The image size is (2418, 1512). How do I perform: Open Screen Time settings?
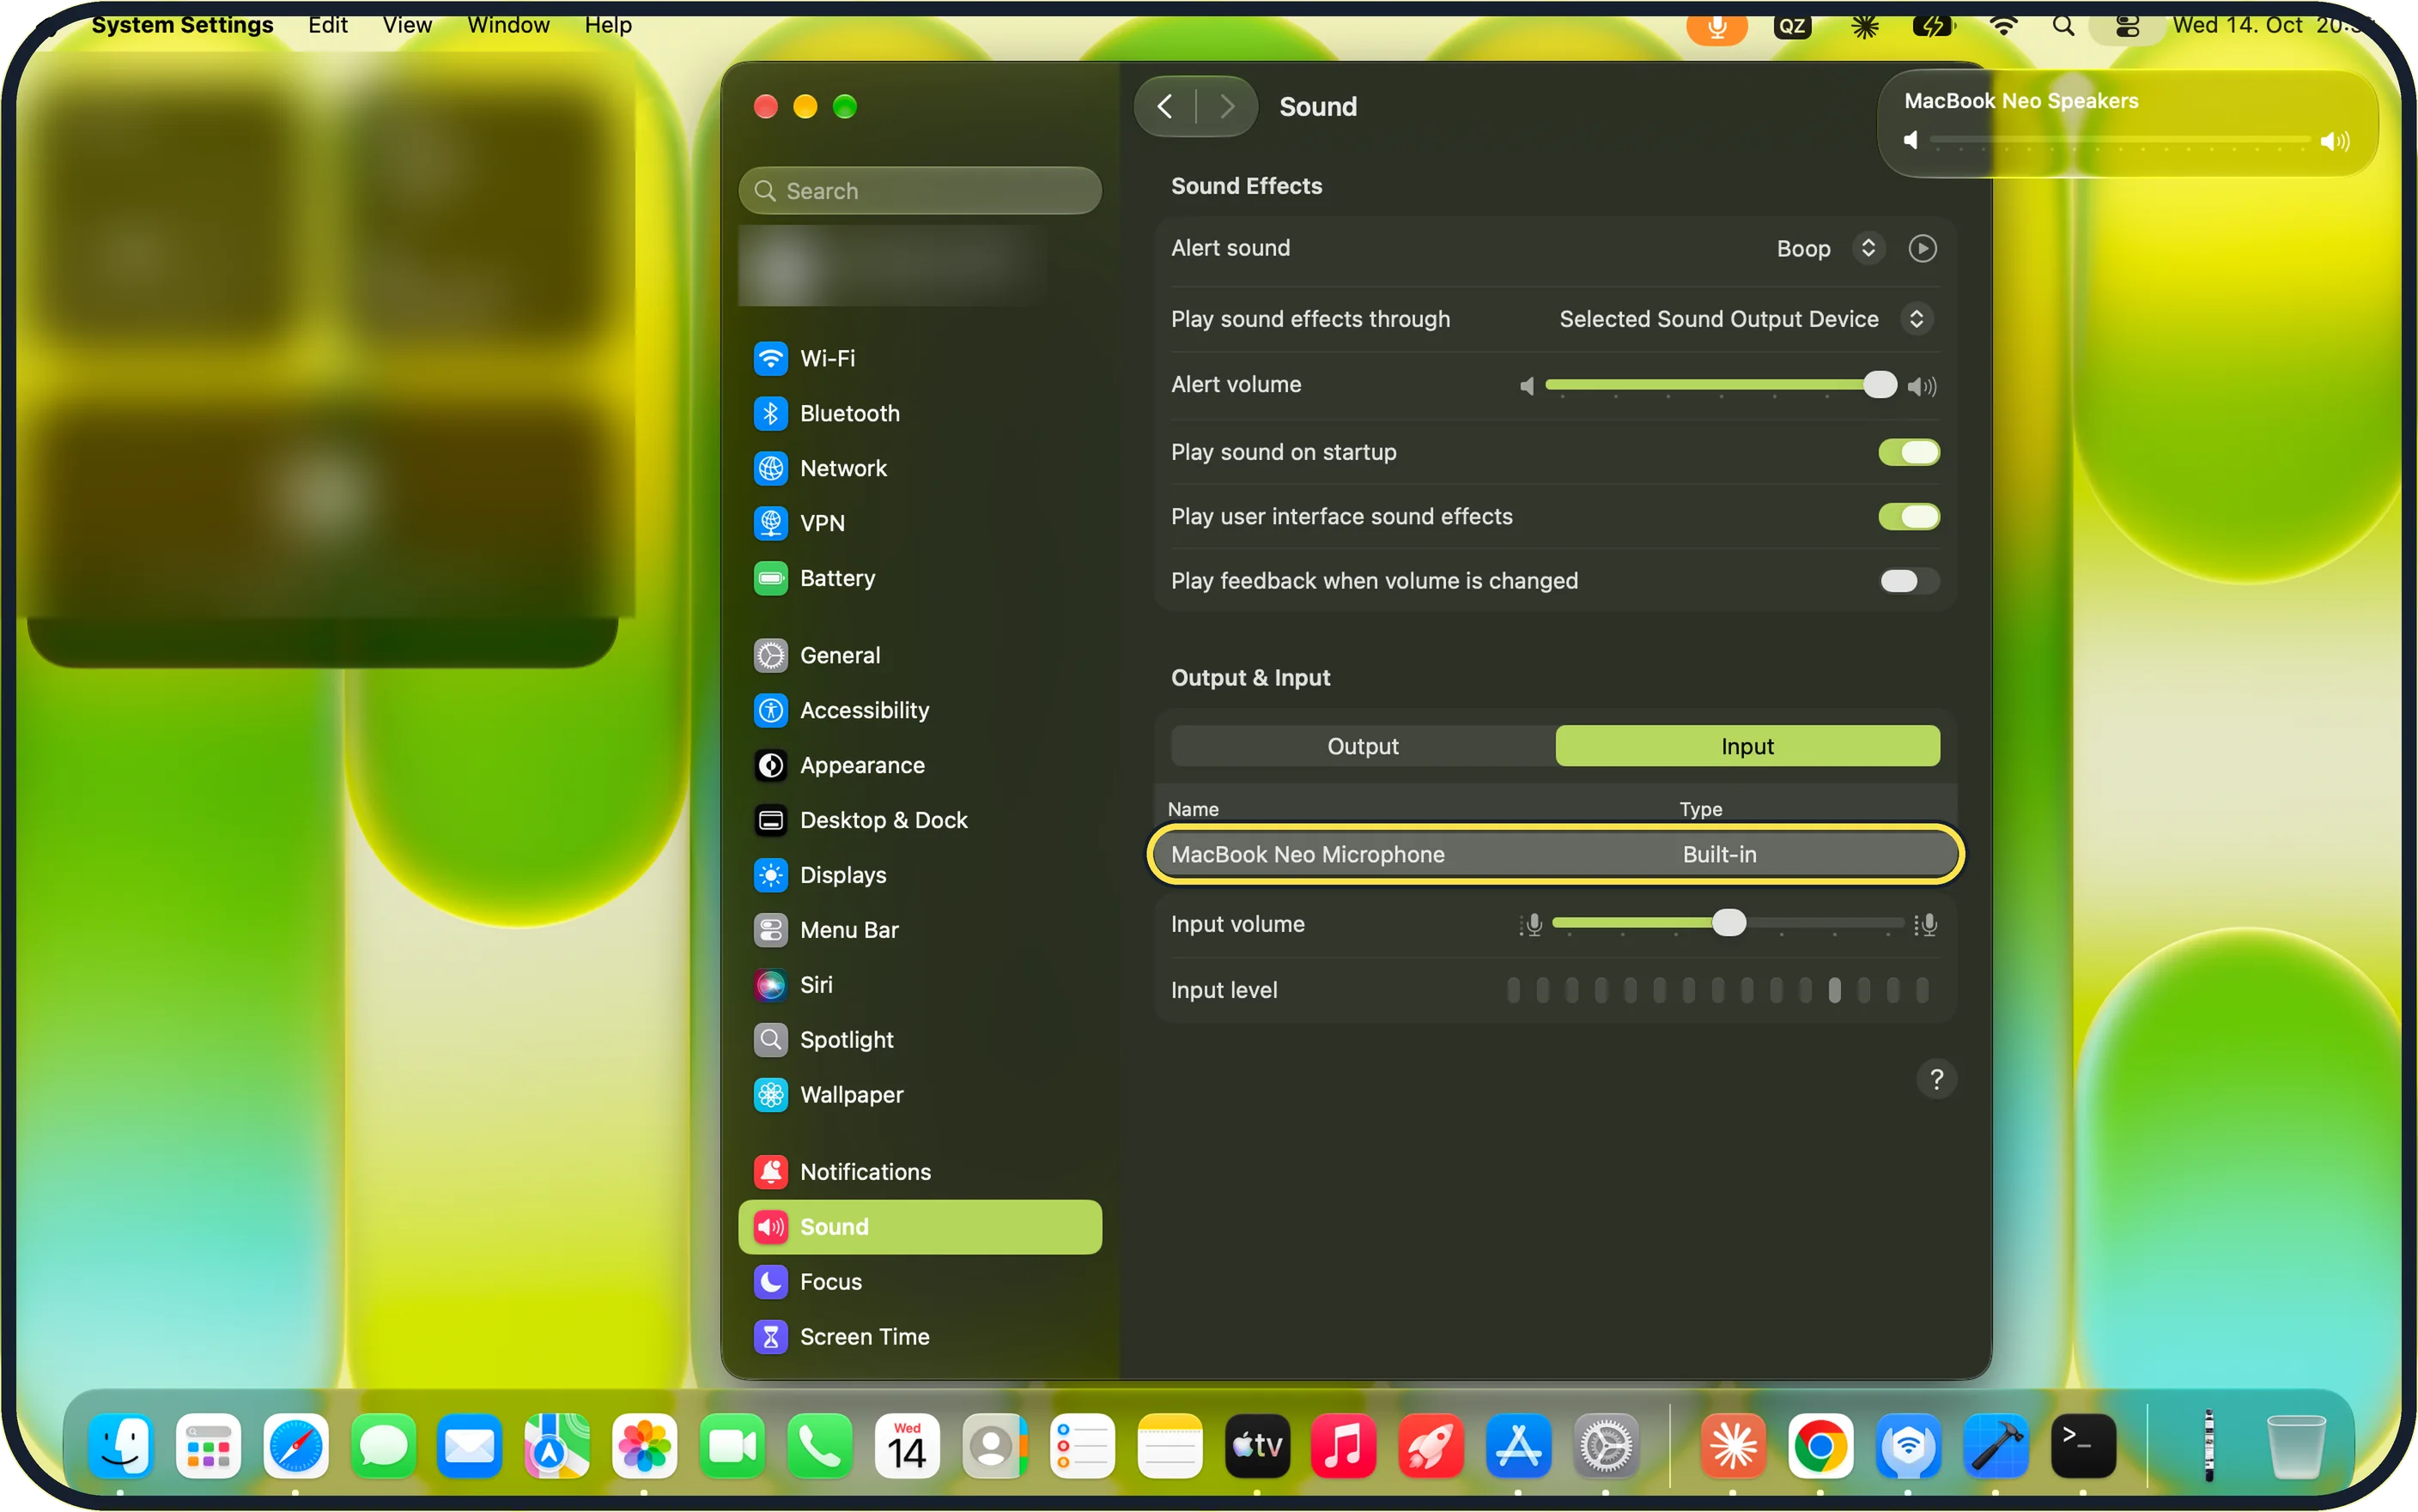[919, 1337]
